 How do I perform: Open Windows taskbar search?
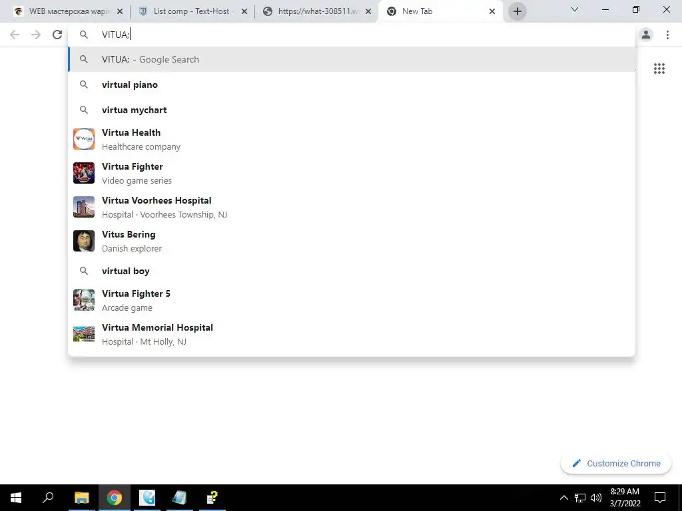(x=48, y=498)
